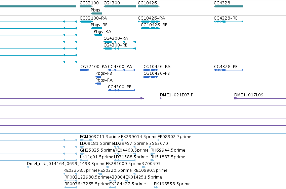Select the Pbgs gene label
286x189 pixels.
tap(95, 10)
